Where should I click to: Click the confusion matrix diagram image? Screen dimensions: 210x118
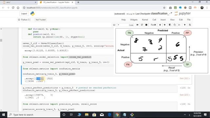[x=162, y=51]
